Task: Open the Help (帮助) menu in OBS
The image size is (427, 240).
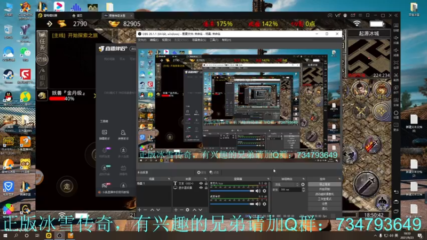Action: (x=226, y=40)
